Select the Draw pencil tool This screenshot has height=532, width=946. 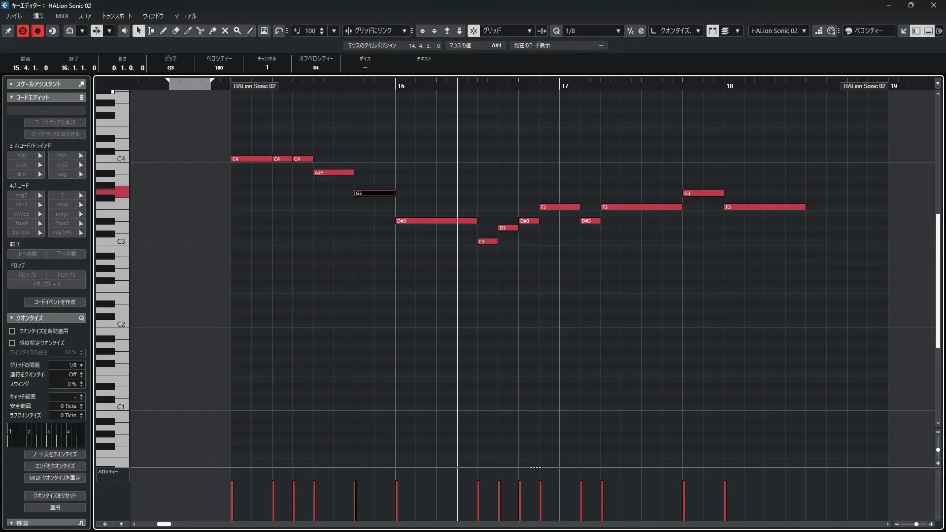(163, 31)
